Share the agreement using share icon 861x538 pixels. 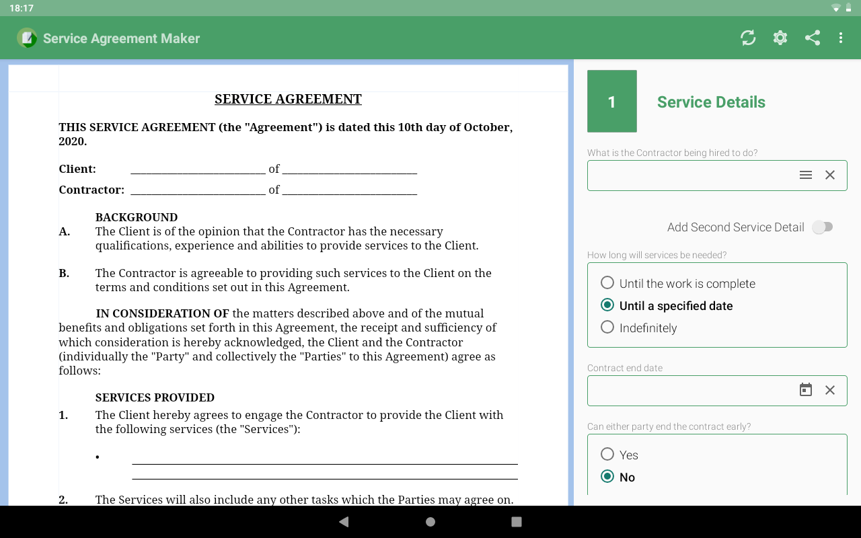813,38
